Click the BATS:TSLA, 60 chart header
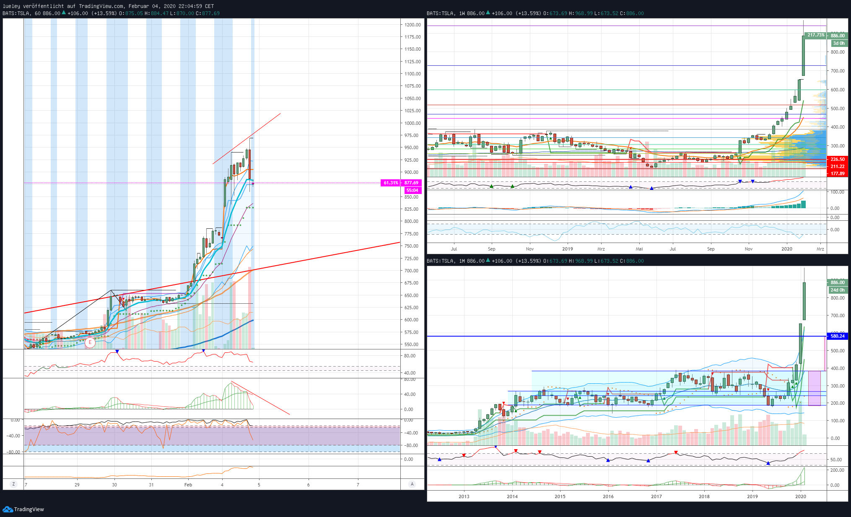Screen dimensions: 851x517 (21, 13)
